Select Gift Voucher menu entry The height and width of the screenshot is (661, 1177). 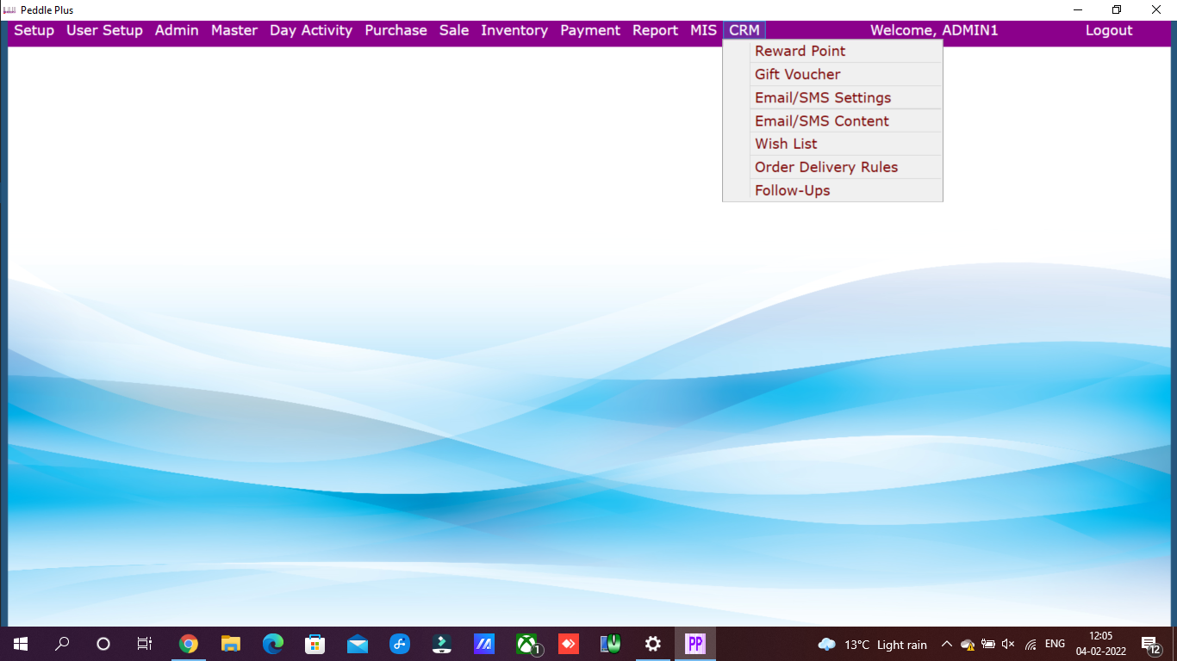(797, 74)
